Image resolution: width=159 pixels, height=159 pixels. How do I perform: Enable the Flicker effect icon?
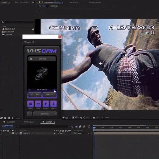pyautogui.click(x=46, y=104)
